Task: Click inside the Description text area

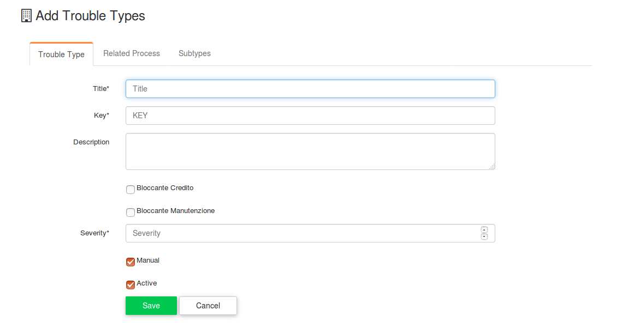Action: point(310,151)
